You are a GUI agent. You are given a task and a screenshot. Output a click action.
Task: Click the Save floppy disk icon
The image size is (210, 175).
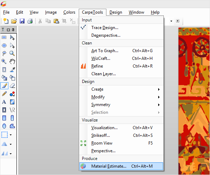(x=22, y=21)
